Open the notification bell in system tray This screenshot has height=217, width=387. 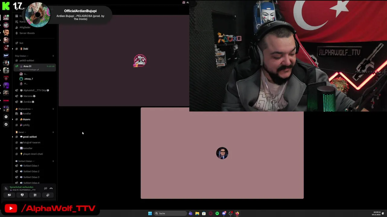383,213
